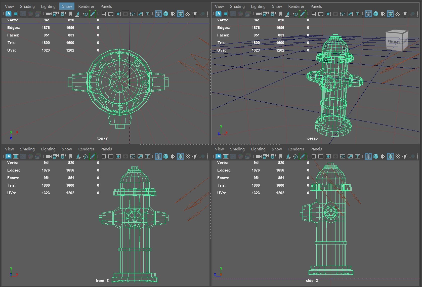Click Textured checker icon in top panel

click(188, 14)
